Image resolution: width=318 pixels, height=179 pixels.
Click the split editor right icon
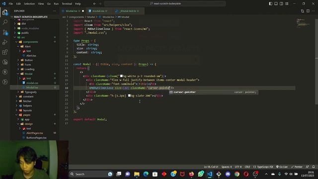[308, 11]
